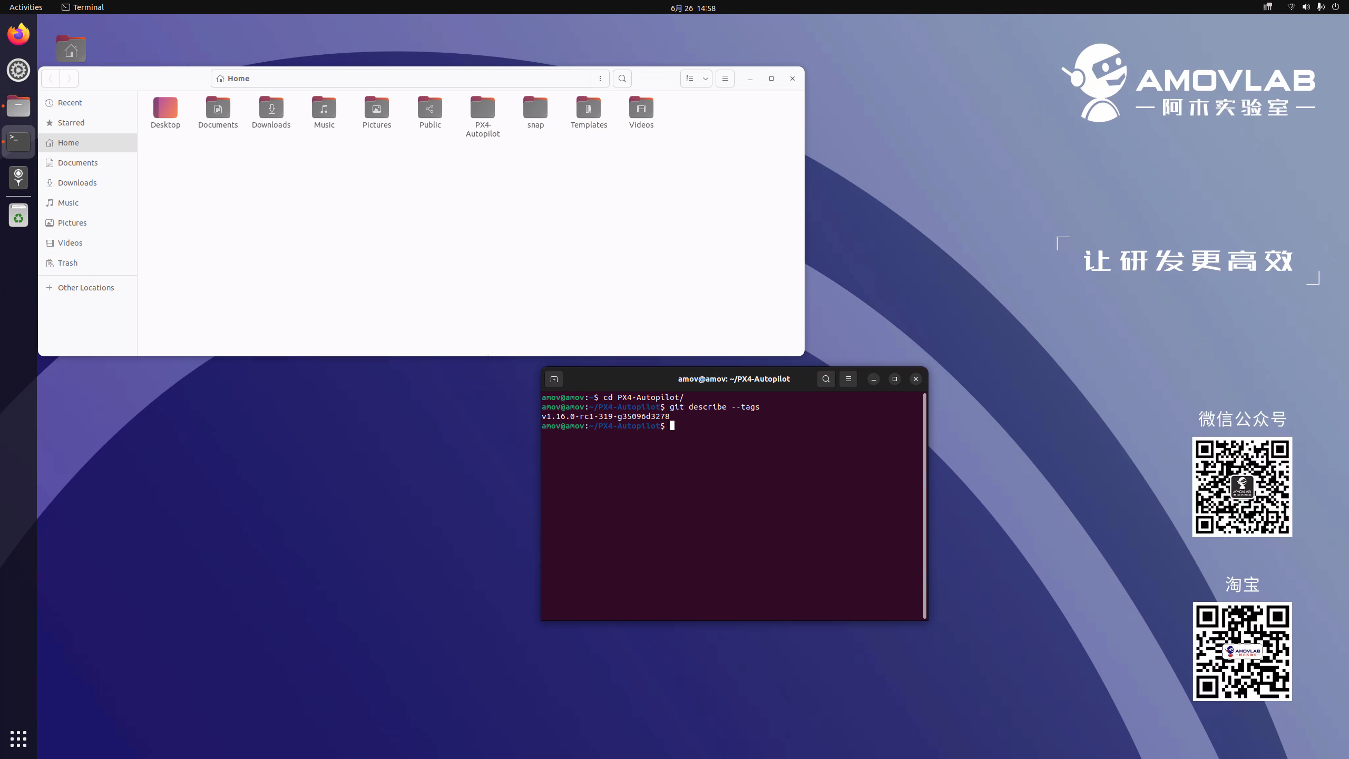
Task: Open the Files hamburger menu
Action: click(725, 79)
